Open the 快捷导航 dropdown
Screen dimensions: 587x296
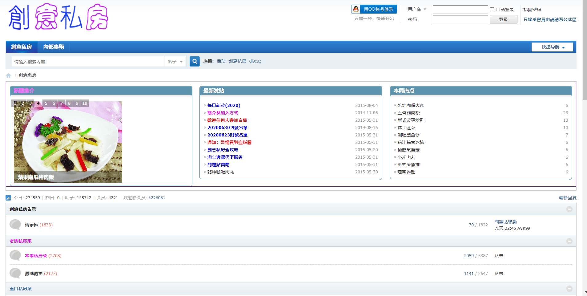pyautogui.click(x=552, y=47)
